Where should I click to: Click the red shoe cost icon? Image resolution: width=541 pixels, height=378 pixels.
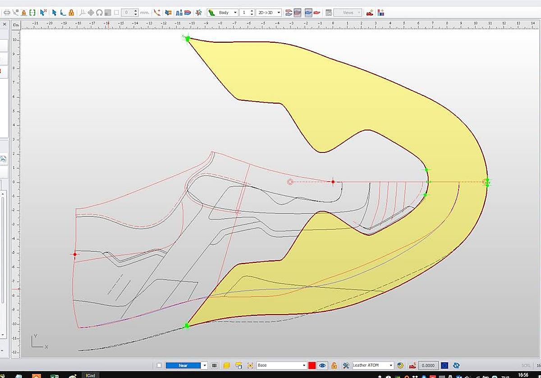(x=412, y=365)
